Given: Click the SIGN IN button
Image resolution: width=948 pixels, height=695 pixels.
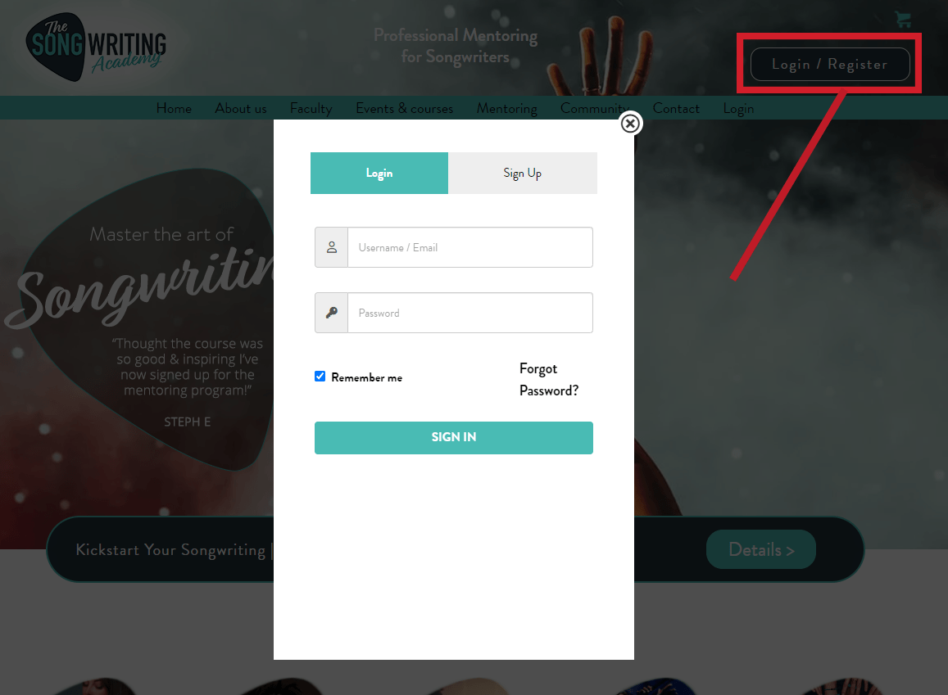Looking at the screenshot, I should pos(453,438).
